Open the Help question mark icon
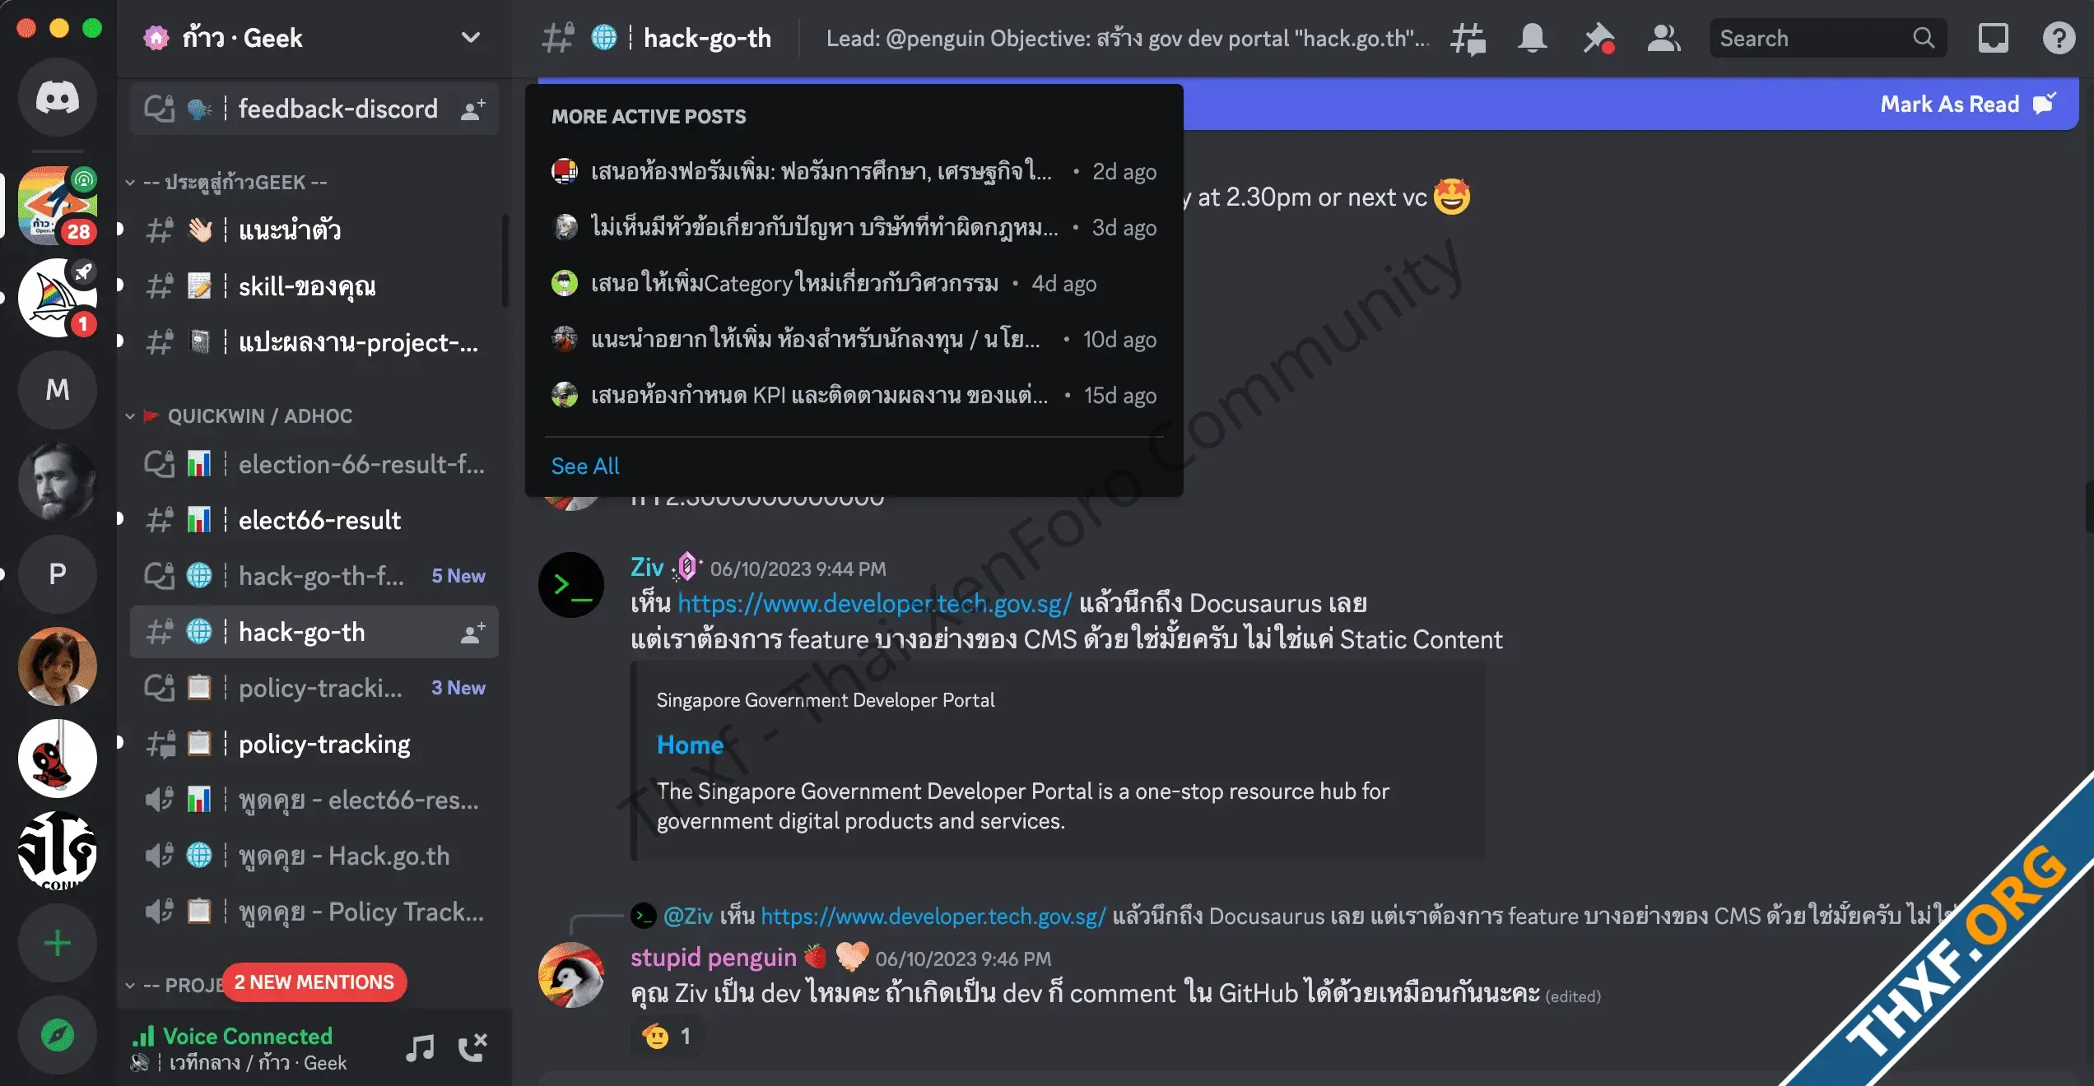This screenshot has height=1086, width=2094. (2059, 38)
